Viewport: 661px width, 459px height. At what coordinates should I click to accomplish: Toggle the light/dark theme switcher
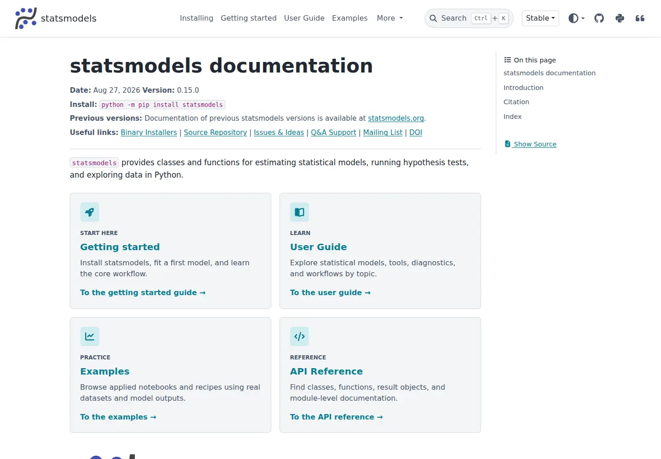(577, 18)
